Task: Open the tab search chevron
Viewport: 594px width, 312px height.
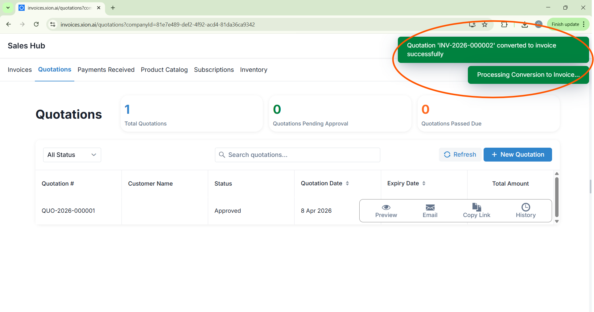Action: (x=8, y=8)
